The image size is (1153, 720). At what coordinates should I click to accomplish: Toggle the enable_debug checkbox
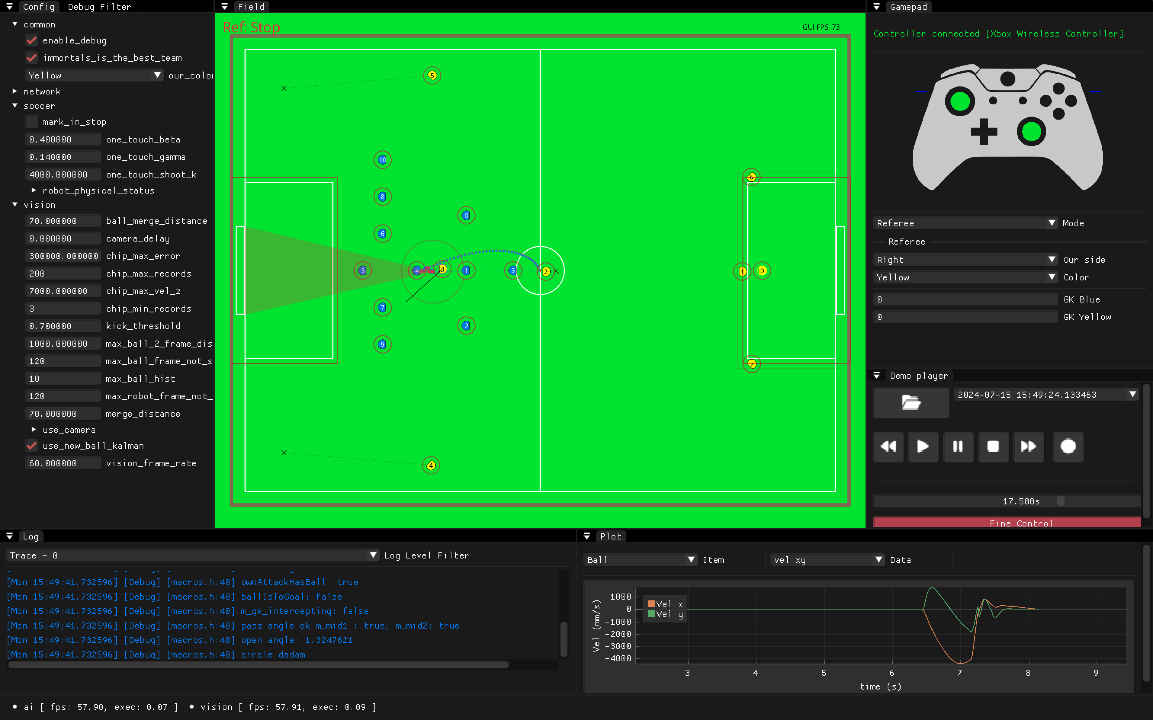click(32, 40)
